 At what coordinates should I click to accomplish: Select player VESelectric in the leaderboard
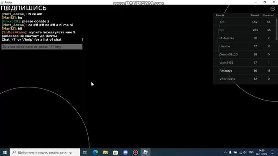[x=227, y=79]
